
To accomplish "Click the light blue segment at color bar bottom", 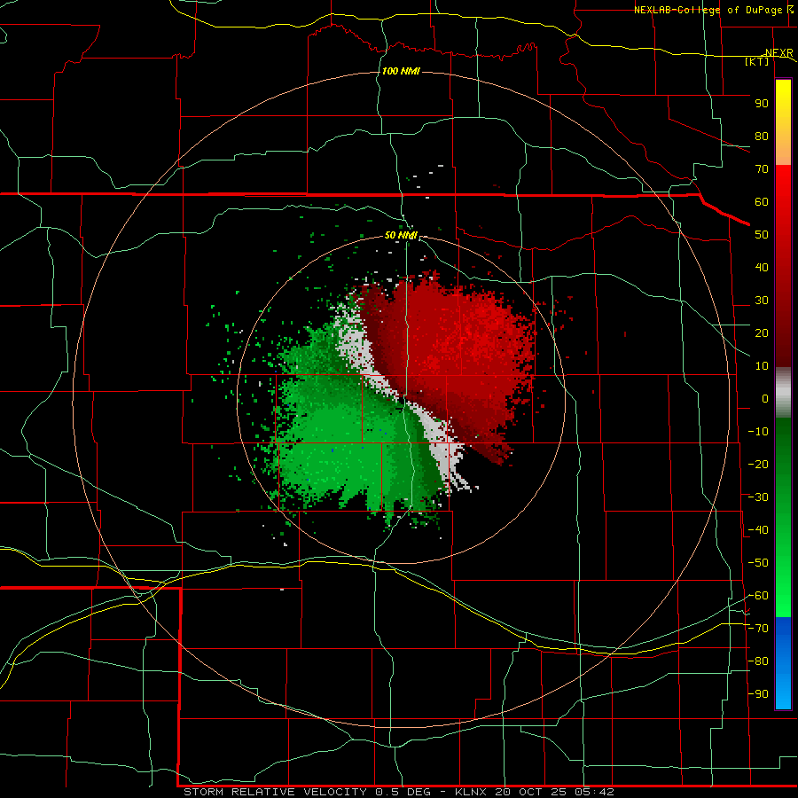I will (x=783, y=690).
